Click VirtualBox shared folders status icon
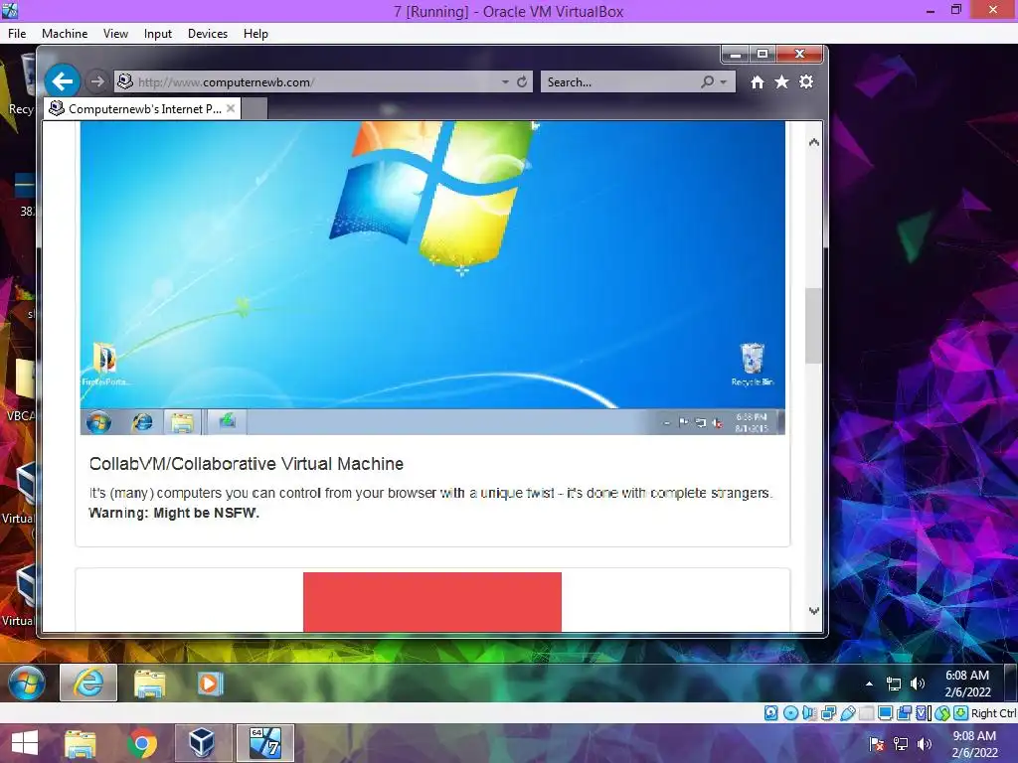Screen dimensions: 1018x763 click(866, 713)
